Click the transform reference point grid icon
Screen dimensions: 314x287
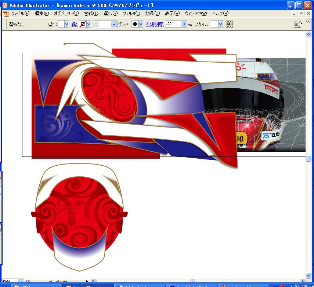coord(230,24)
